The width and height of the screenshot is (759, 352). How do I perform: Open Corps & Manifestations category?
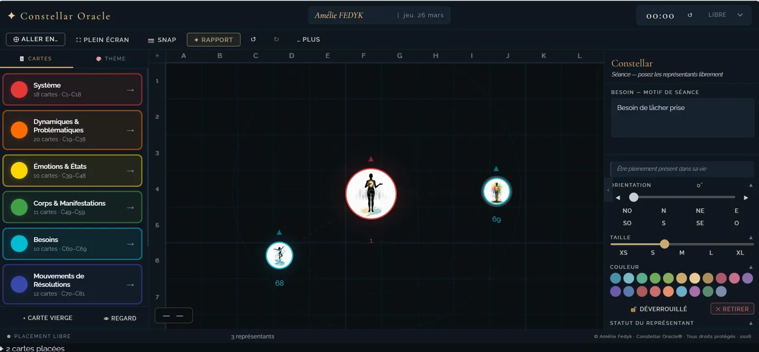[72, 207]
